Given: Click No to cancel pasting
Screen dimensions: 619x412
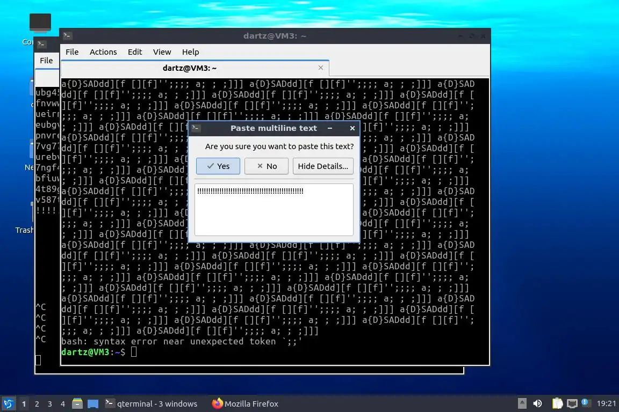Looking at the screenshot, I should pos(267,166).
